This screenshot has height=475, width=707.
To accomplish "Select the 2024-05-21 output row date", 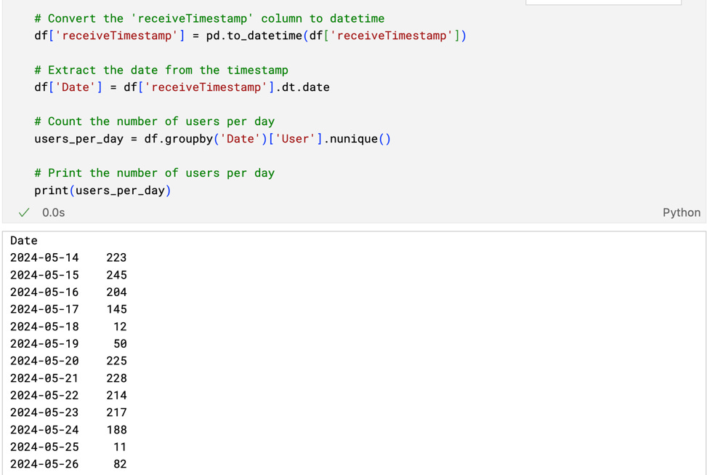I will click(x=44, y=378).
